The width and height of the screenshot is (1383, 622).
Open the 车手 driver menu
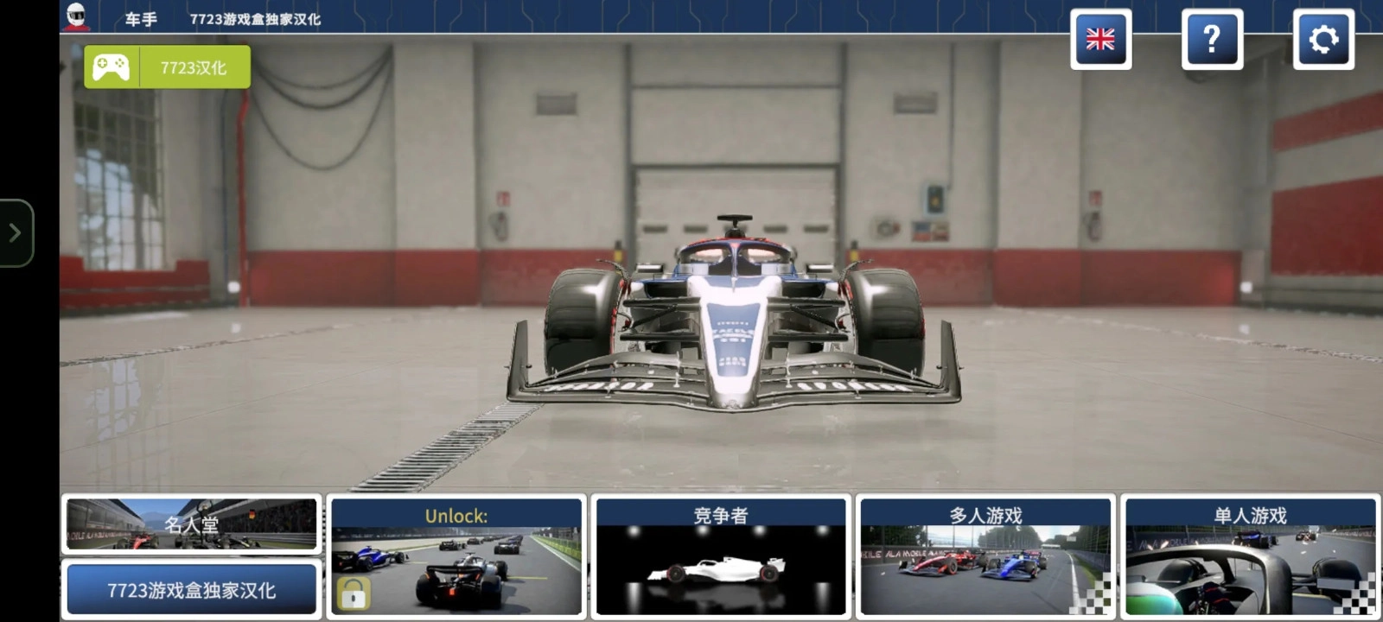pos(141,19)
